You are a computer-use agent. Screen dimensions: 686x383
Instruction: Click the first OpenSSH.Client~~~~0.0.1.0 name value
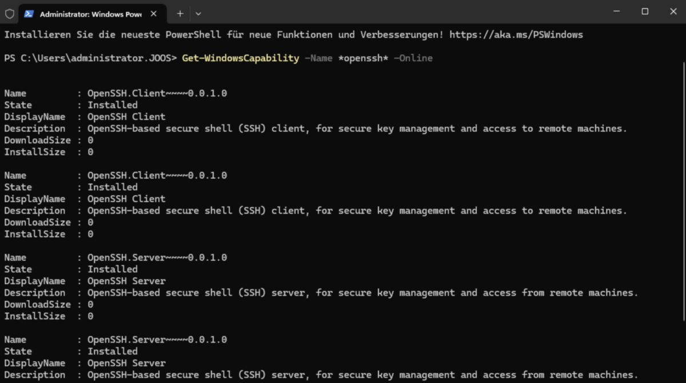[x=157, y=94]
